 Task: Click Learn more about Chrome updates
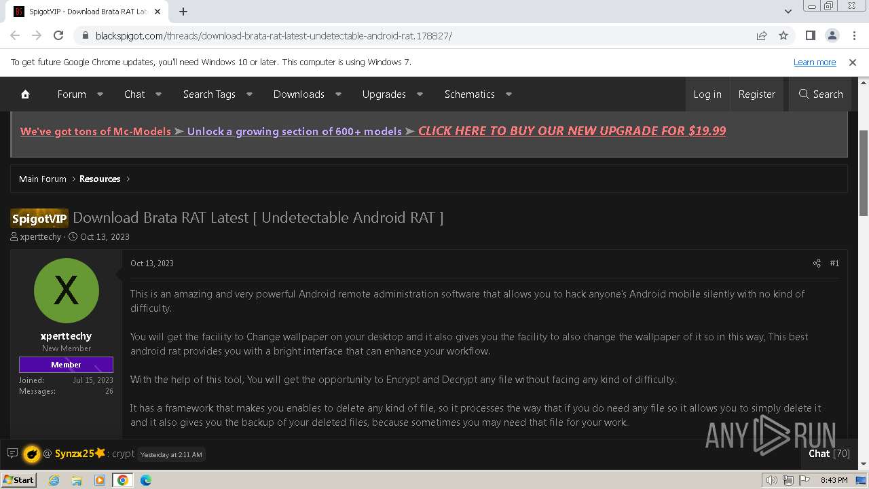815,62
